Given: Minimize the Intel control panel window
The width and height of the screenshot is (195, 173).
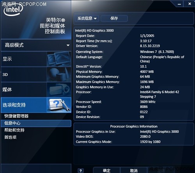Looking at the screenshot, I should (x=179, y=4).
